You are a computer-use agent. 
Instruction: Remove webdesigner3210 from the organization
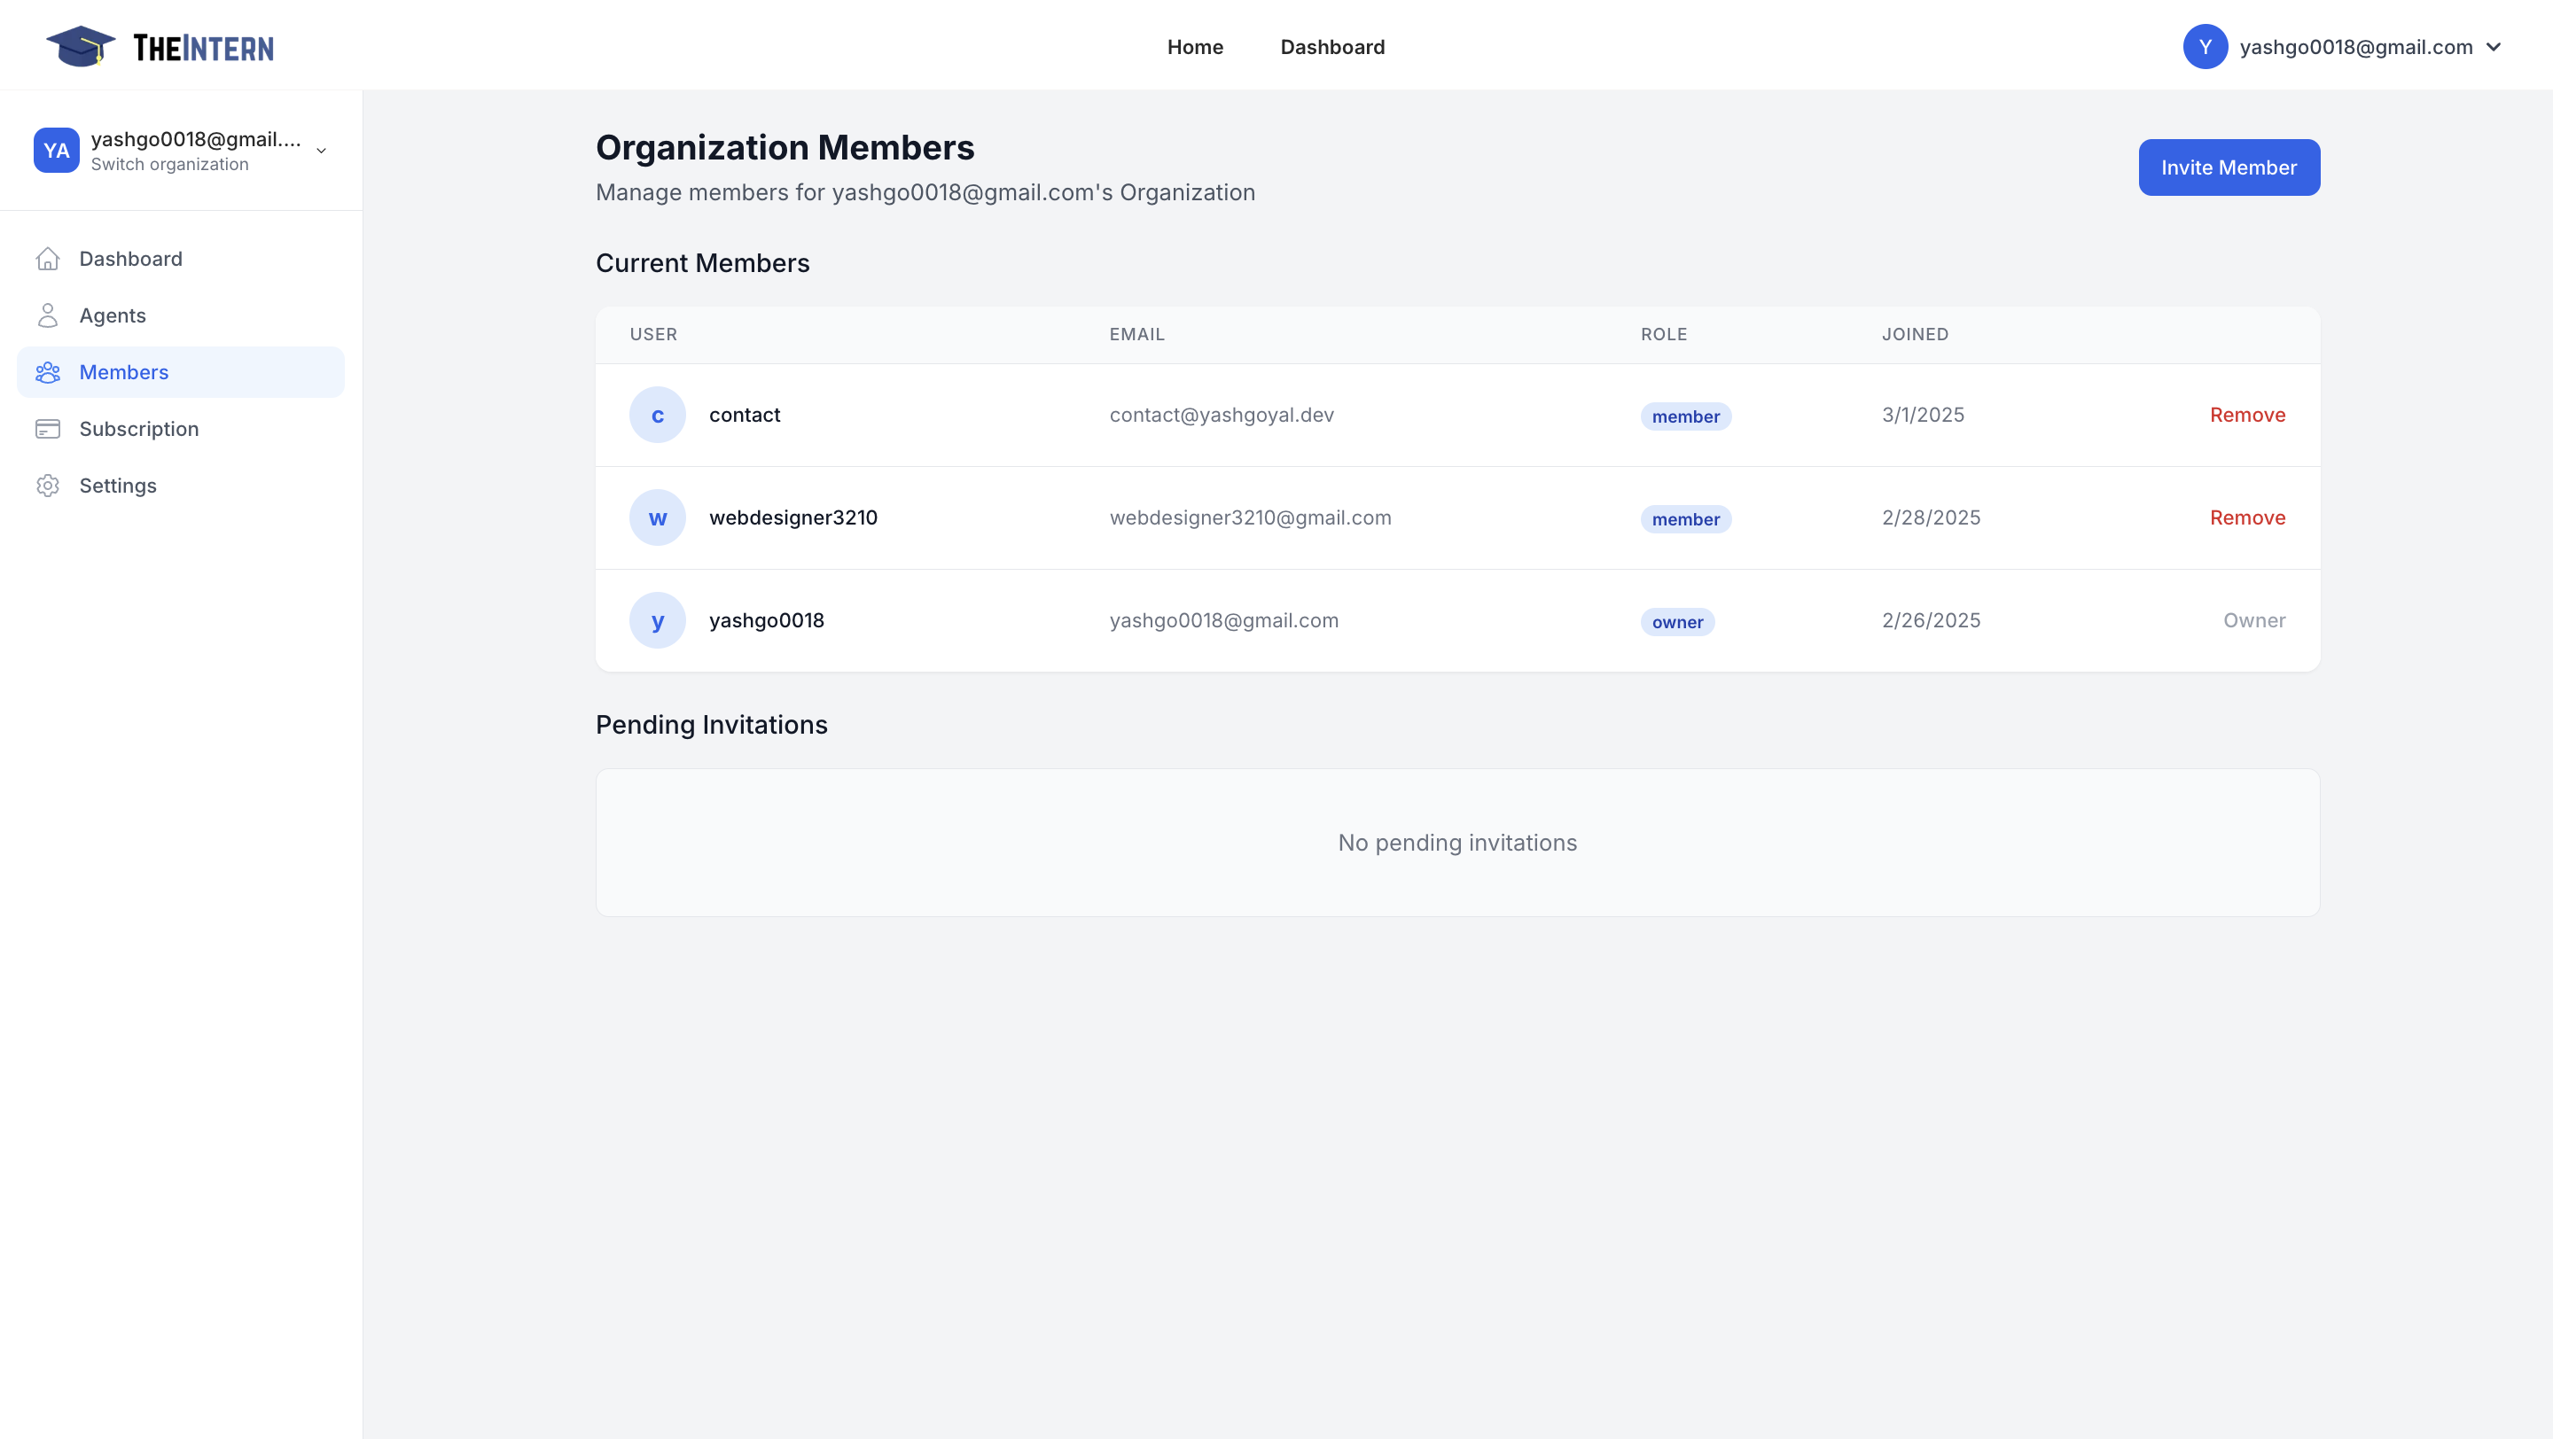pyautogui.click(x=2247, y=517)
